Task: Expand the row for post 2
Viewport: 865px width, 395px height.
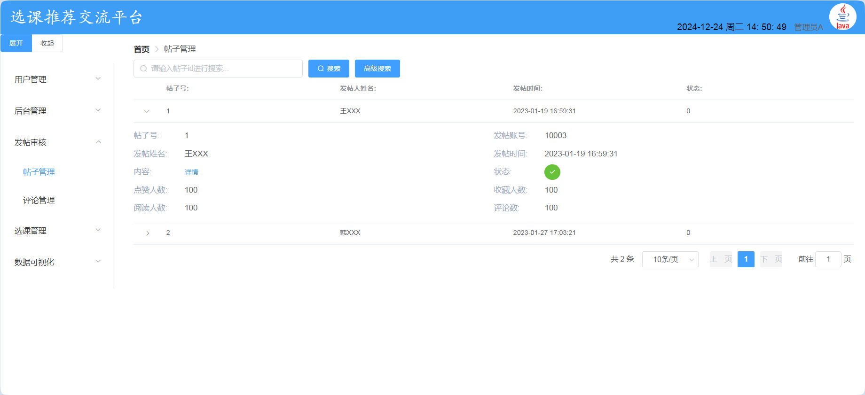Action: pos(147,233)
